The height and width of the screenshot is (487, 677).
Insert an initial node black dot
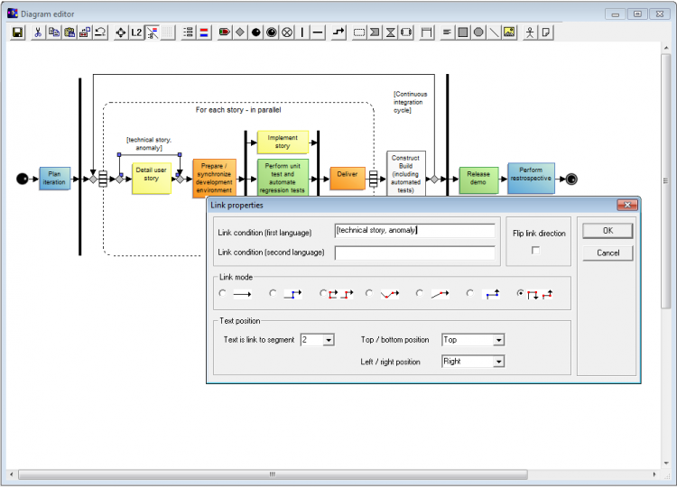point(255,32)
